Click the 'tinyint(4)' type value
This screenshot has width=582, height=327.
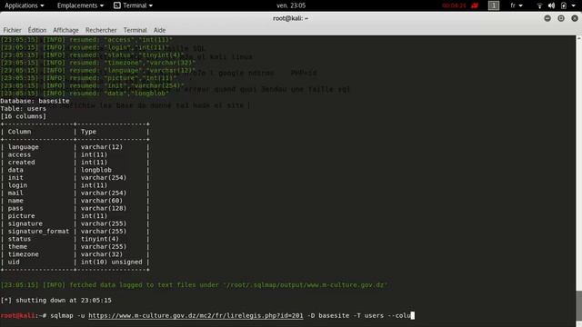point(100,239)
